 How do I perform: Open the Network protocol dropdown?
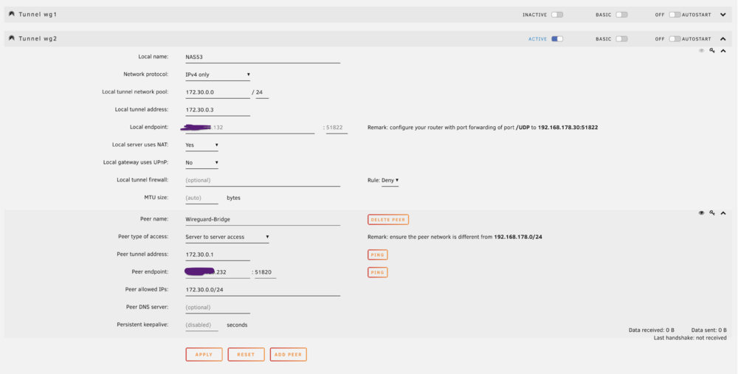pos(218,75)
